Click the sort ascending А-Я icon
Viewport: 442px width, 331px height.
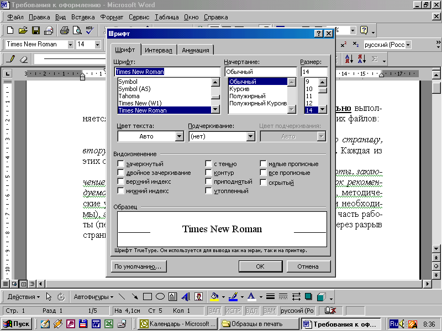pyautogui.click(x=349, y=59)
